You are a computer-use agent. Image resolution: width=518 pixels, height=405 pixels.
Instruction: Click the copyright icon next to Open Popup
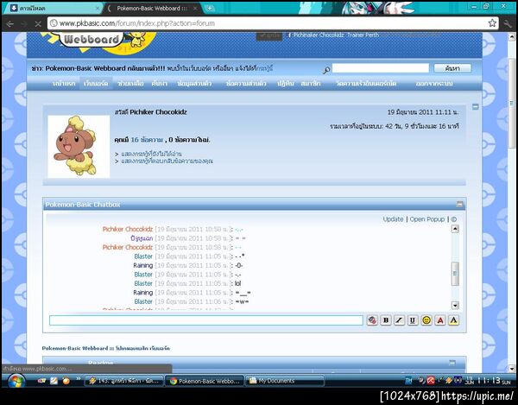pyautogui.click(x=454, y=219)
